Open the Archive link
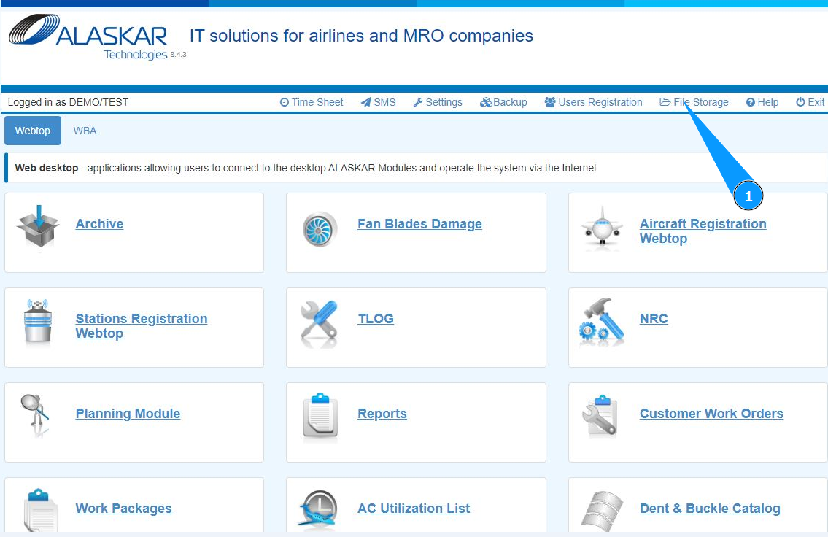This screenshot has width=828, height=537. 99,224
